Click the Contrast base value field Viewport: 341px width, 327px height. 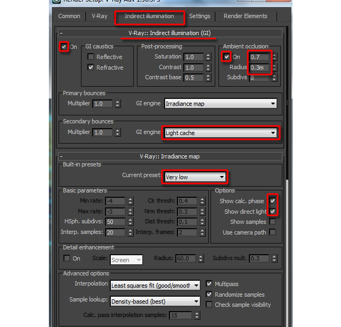193,78
